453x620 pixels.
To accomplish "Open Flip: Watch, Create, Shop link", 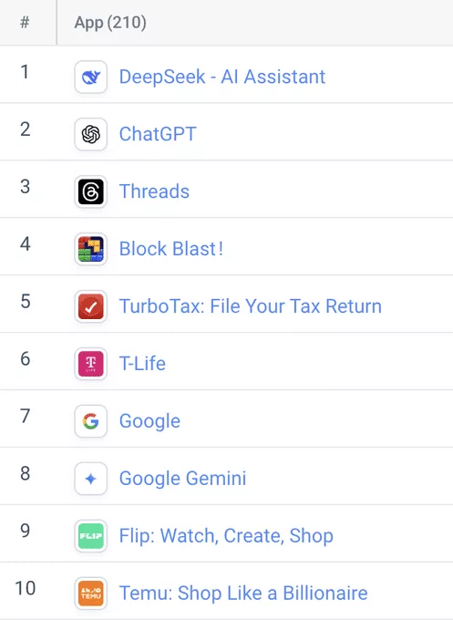I will (x=226, y=536).
